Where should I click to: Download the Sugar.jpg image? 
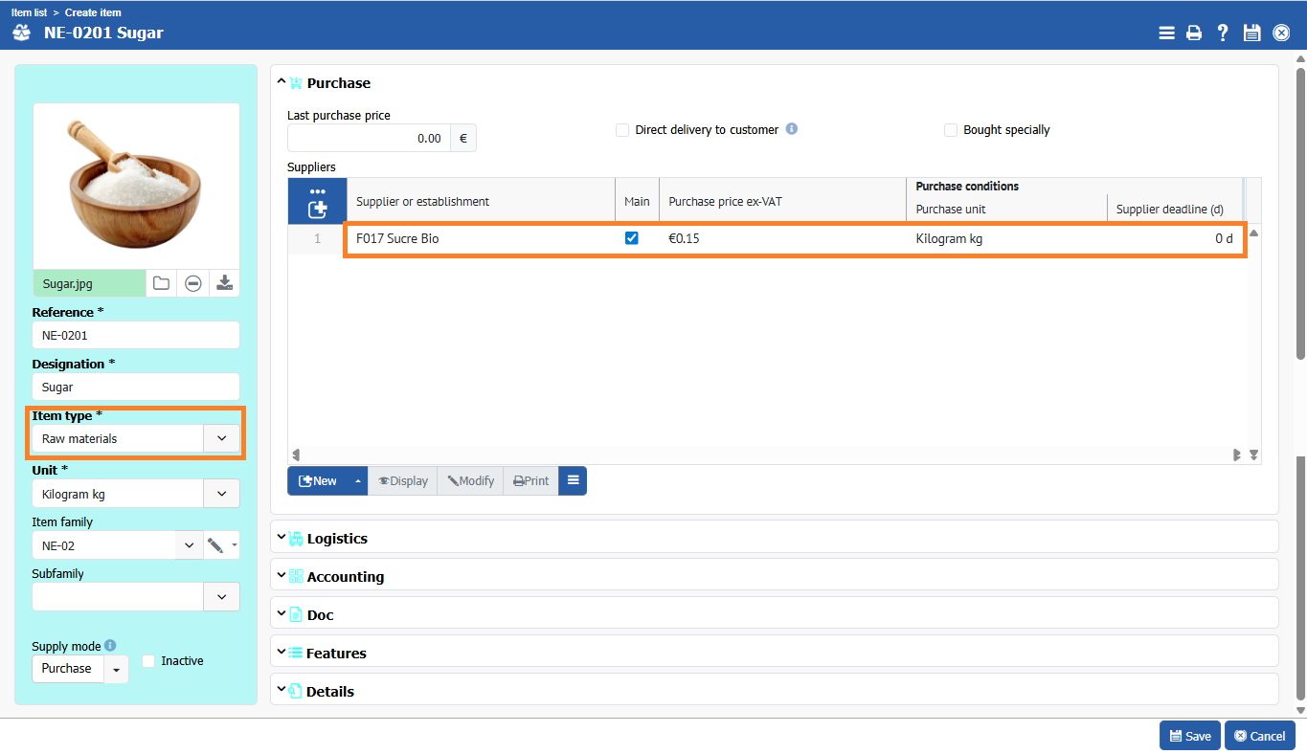(224, 283)
